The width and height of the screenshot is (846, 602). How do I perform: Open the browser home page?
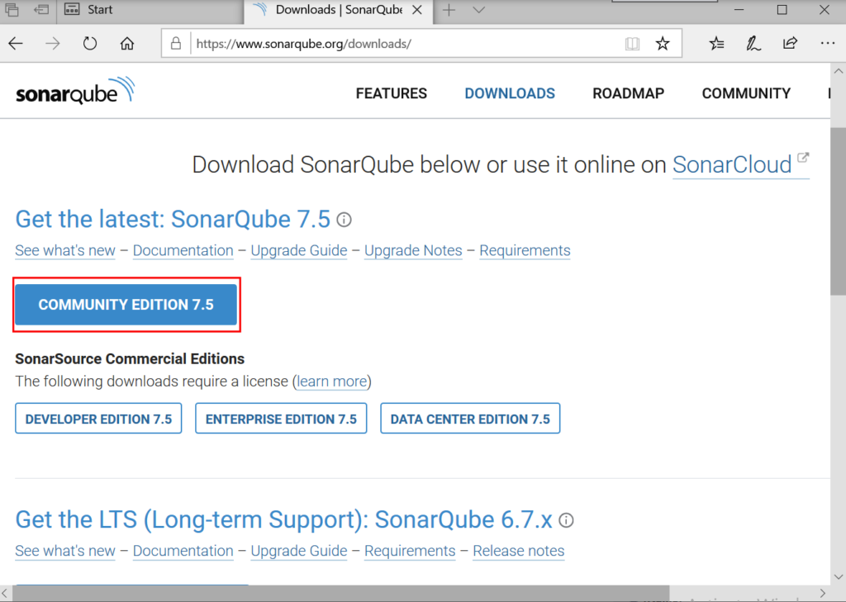(126, 43)
